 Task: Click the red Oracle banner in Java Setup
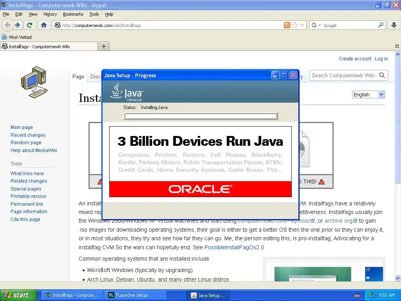(x=200, y=189)
